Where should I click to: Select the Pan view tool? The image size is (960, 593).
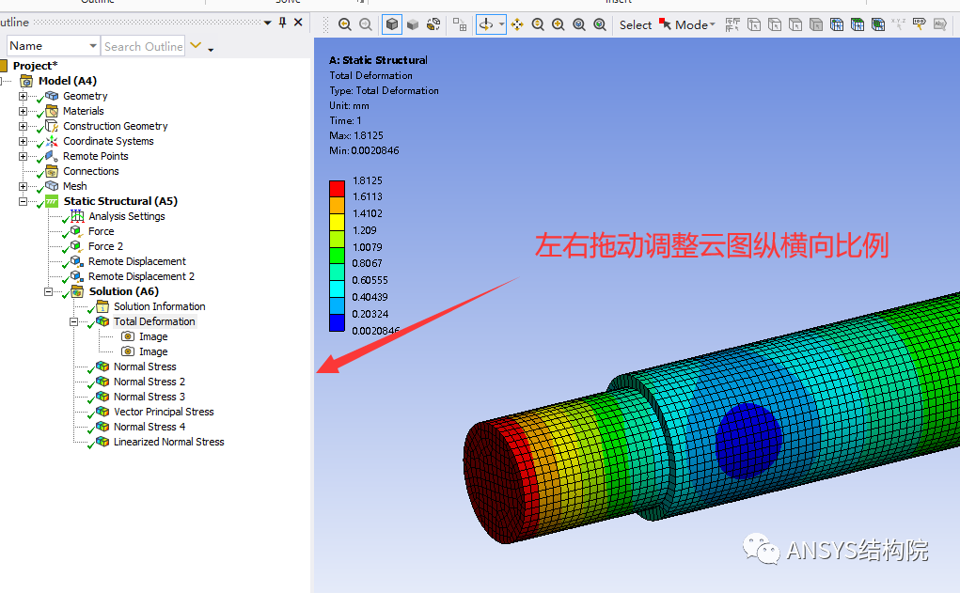517,24
